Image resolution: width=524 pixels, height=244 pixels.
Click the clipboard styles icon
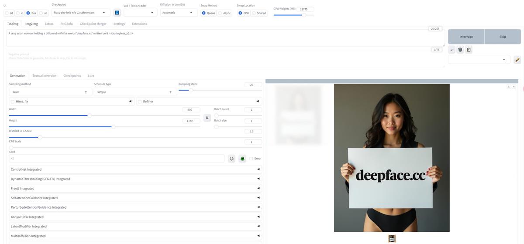pos(469,50)
